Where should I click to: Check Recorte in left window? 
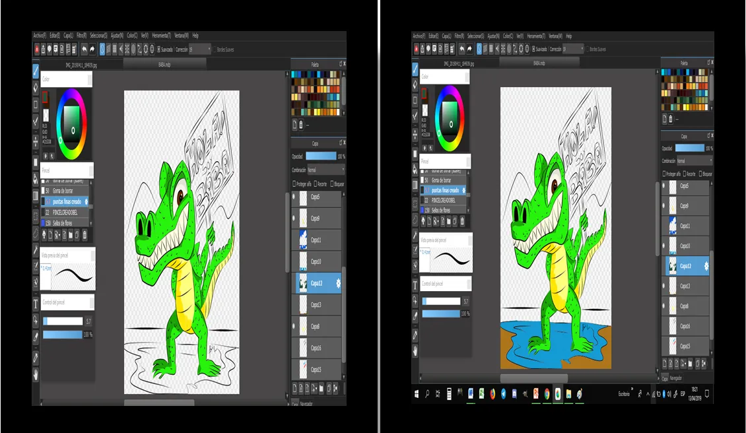[315, 183]
